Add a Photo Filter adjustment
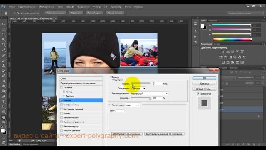The width and height of the screenshot is (266, 150). 235,57
